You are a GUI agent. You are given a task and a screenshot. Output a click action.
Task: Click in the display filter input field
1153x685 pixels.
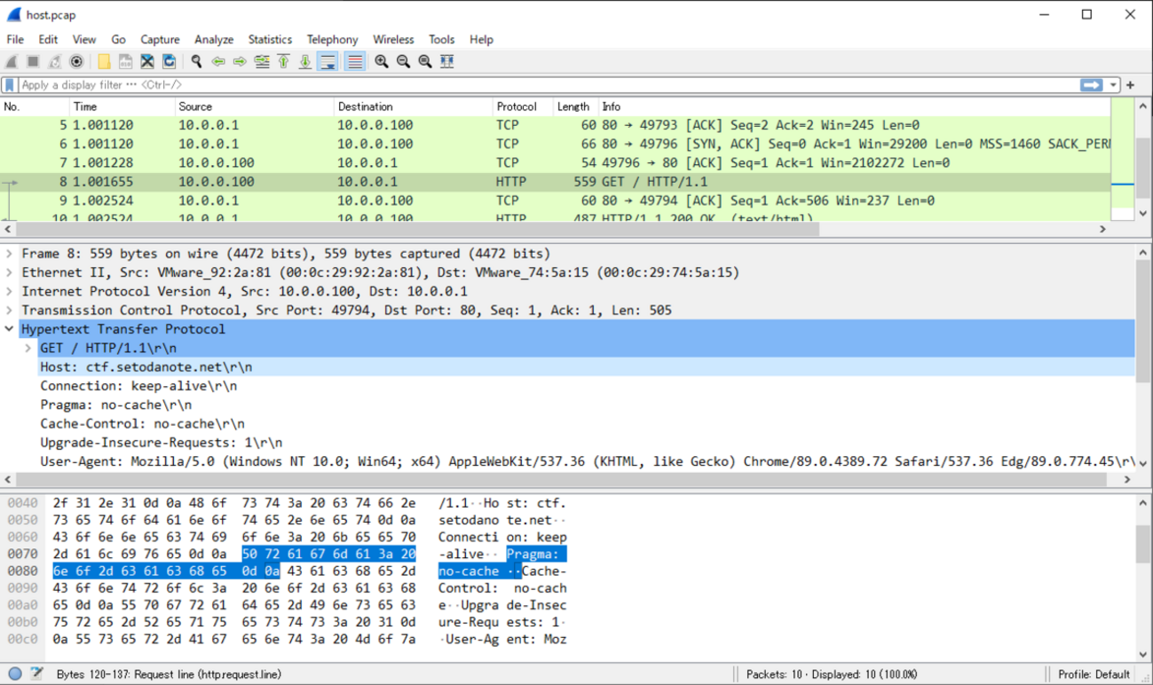pyautogui.click(x=533, y=85)
